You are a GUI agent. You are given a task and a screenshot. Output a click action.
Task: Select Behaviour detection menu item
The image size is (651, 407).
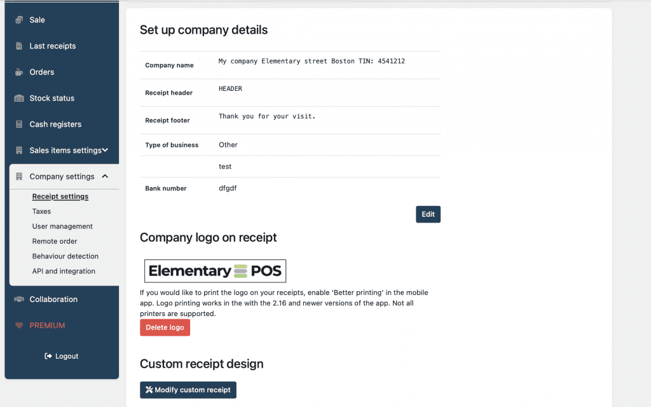tap(65, 256)
